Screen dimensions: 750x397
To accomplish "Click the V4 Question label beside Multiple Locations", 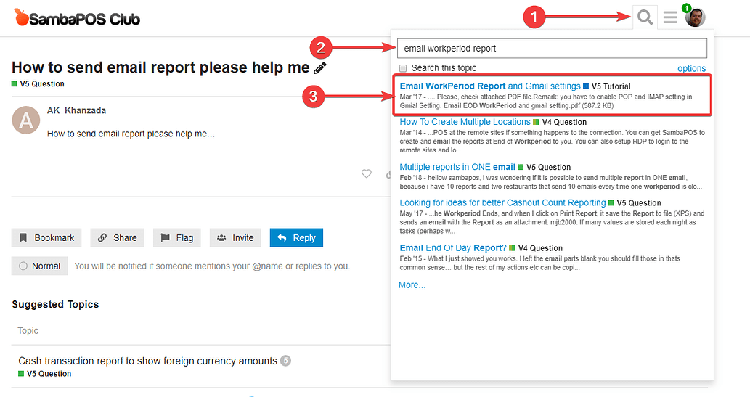I will tap(560, 122).
